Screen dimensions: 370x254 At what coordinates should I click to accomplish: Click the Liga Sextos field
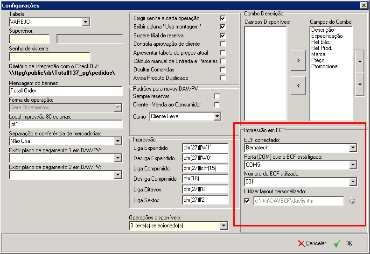(x=205, y=200)
